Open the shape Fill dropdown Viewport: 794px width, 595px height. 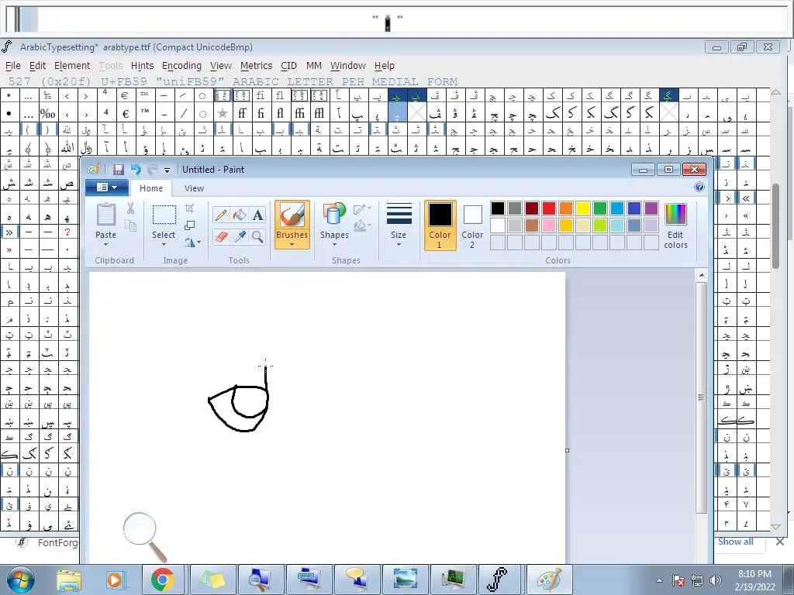tap(363, 225)
